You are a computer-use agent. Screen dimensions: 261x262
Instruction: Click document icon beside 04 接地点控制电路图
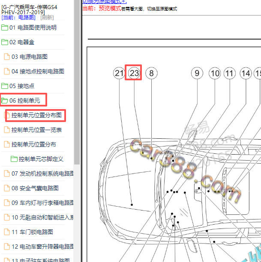(x=7, y=71)
